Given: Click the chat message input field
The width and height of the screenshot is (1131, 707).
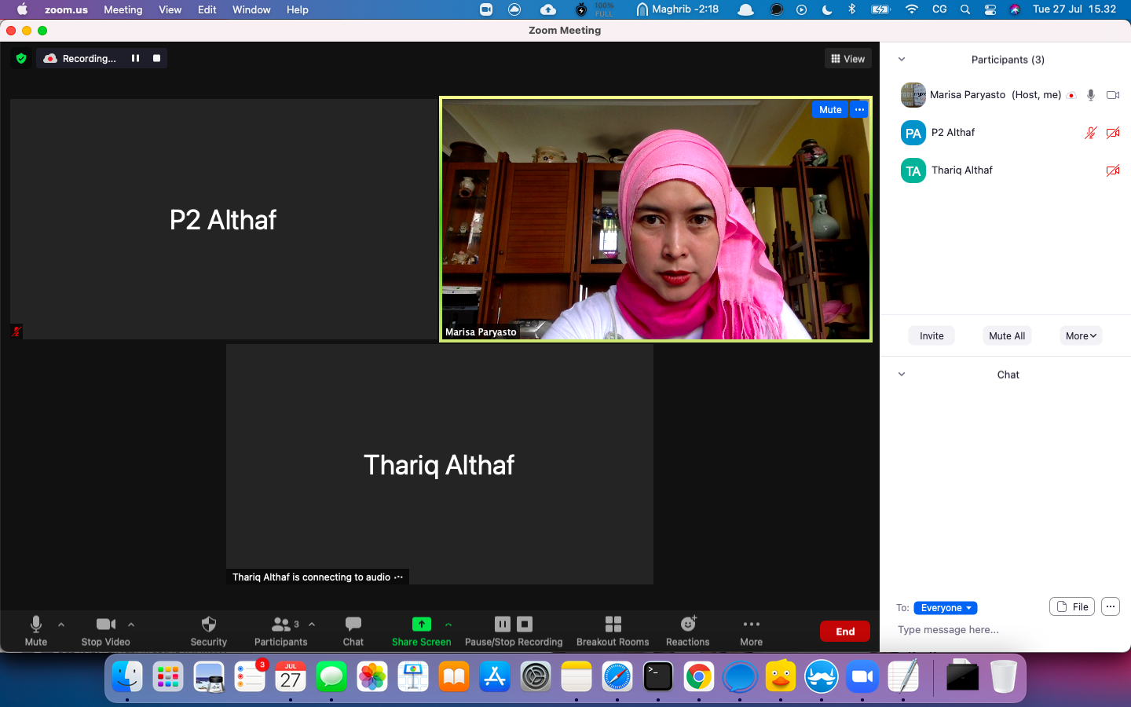Looking at the screenshot, I should pyautogui.click(x=1005, y=630).
